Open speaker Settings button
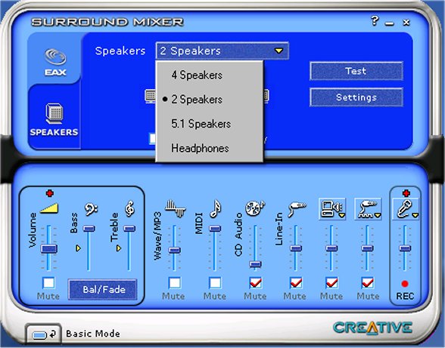The image size is (445, 348). (356, 97)
